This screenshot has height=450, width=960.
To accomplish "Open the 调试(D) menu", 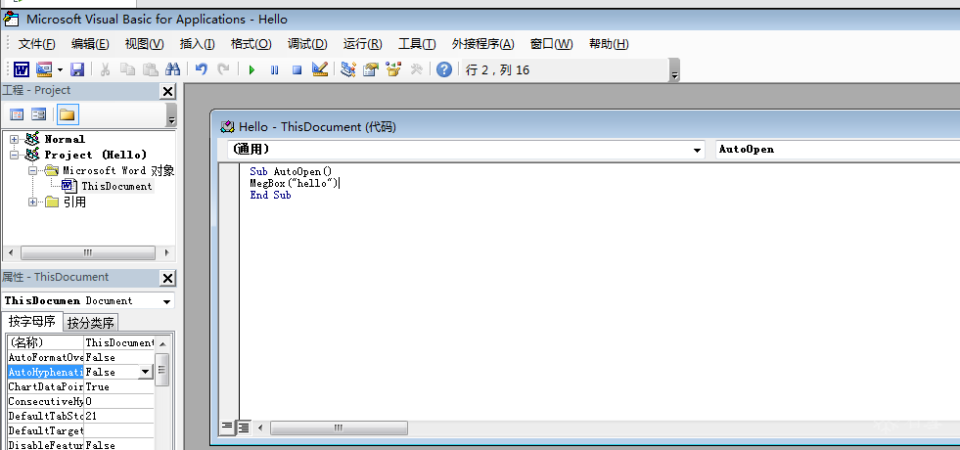I will click(307, 44).
